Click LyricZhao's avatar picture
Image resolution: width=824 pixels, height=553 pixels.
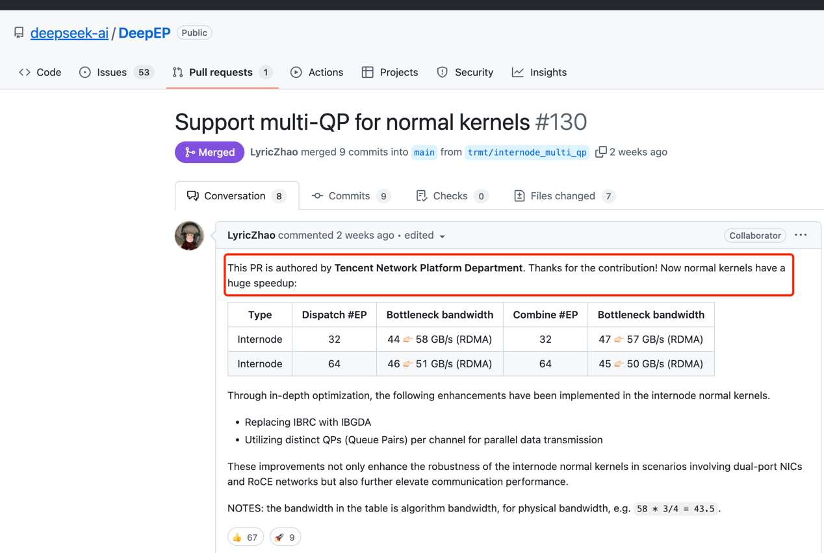coord(189,236)
